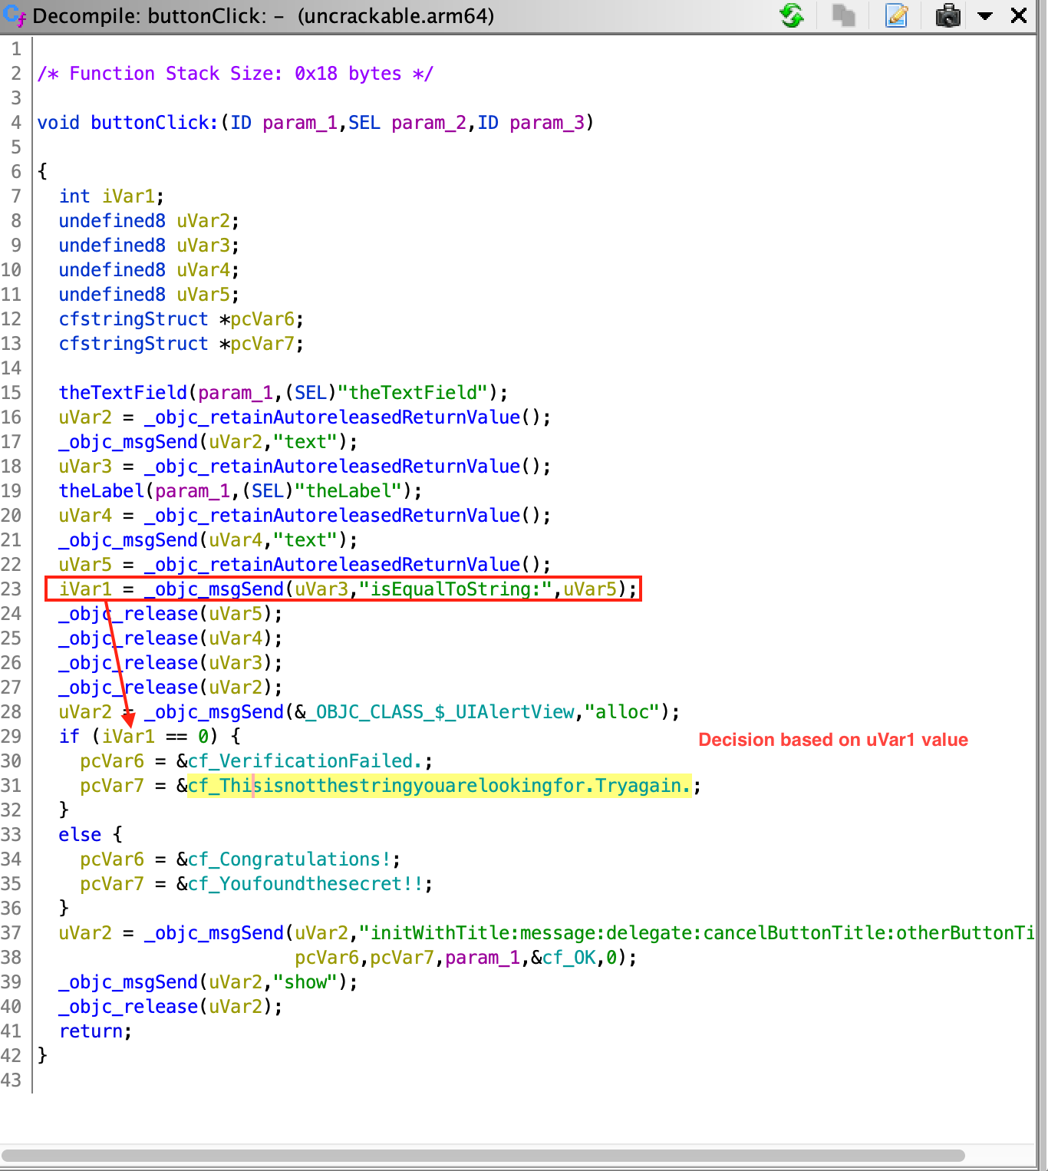Click the grayed-out copy icon
The height and width of the screenshot is (1171, 1048).
tap(844, 15)
